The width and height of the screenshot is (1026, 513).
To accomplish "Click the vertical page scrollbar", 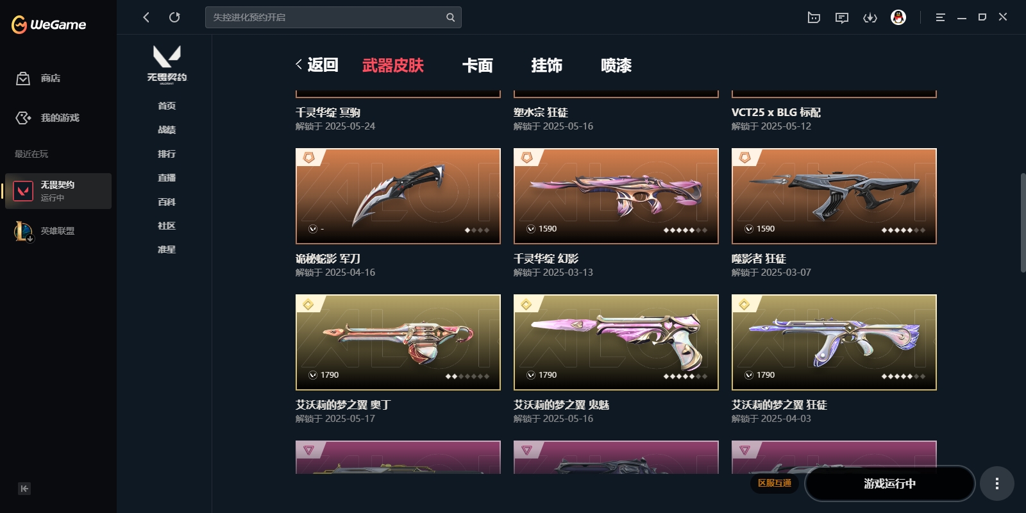I will 1023,223.
